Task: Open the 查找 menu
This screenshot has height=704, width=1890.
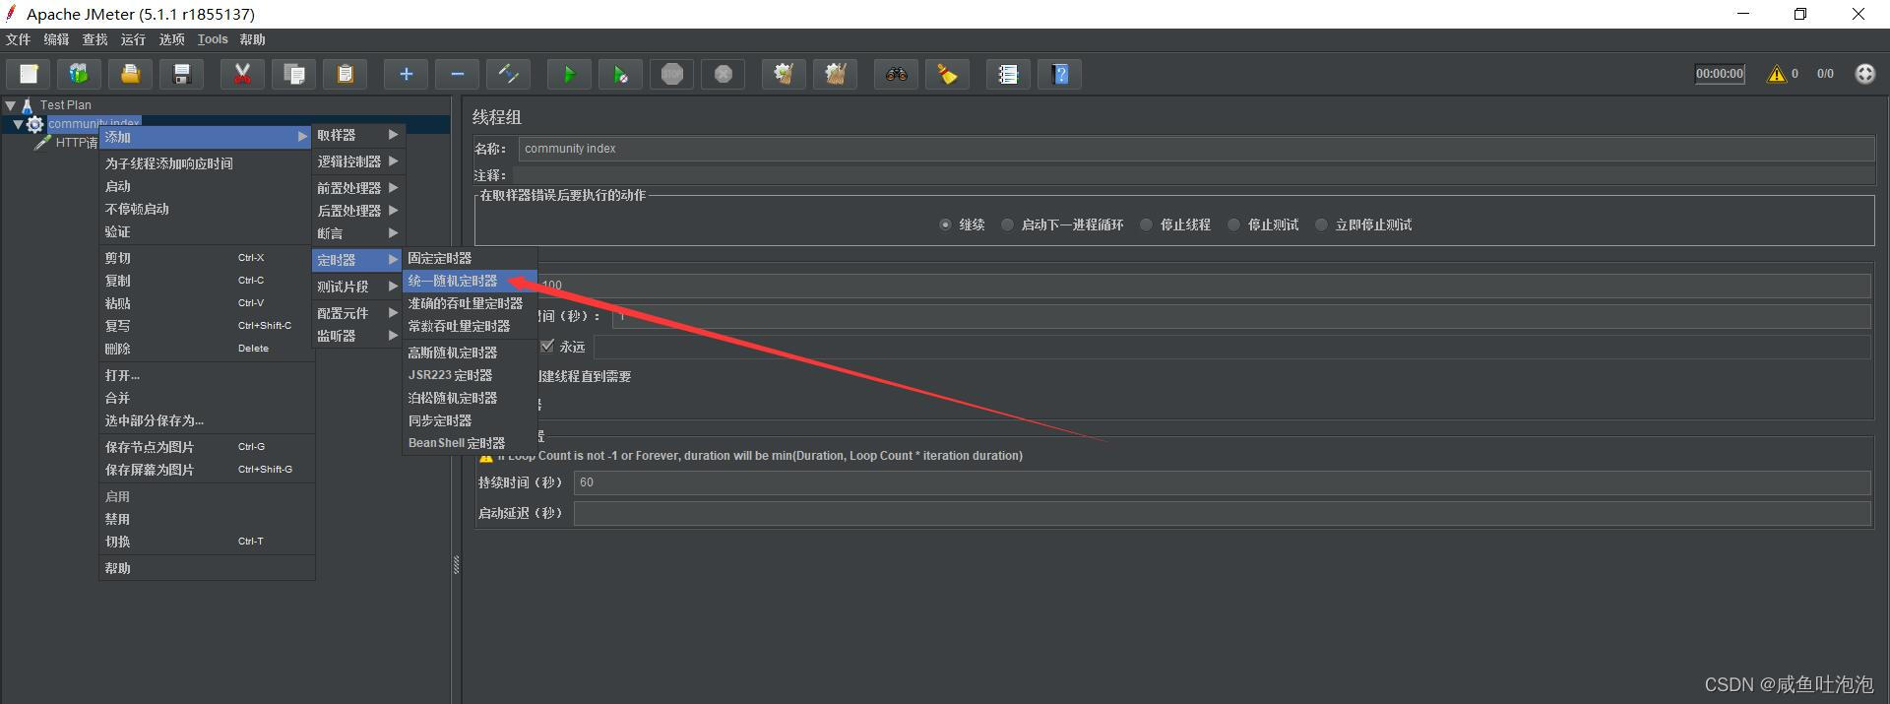Action: pyautogui.click(x=94, y=39)
